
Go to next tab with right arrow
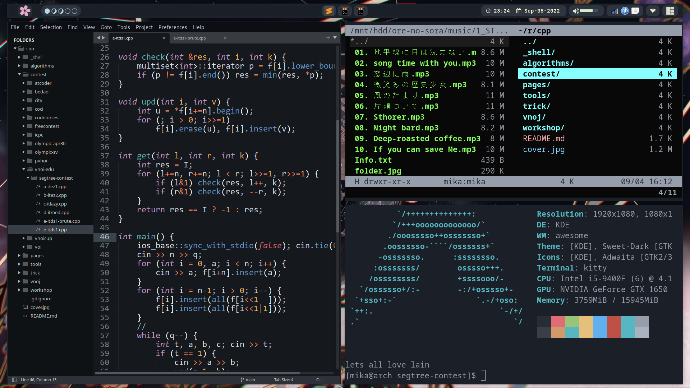pyautogui.click(x=103, y=38)
